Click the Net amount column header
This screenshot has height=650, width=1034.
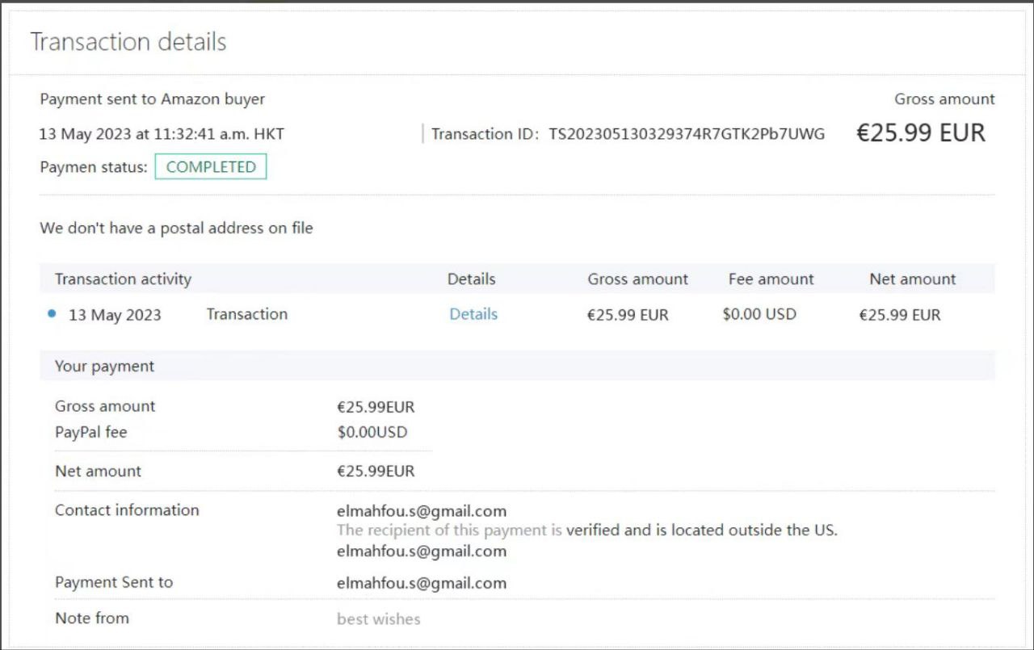tap(912, 279)
